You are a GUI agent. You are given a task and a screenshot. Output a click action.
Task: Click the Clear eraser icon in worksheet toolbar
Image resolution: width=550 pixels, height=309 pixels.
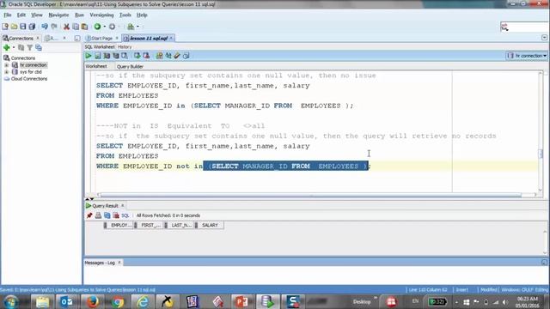coord(177,56)
